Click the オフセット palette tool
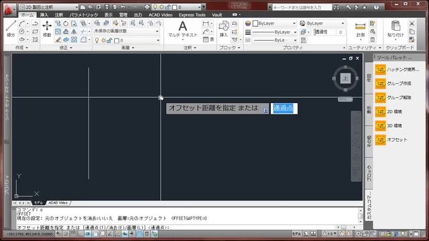 391,140
